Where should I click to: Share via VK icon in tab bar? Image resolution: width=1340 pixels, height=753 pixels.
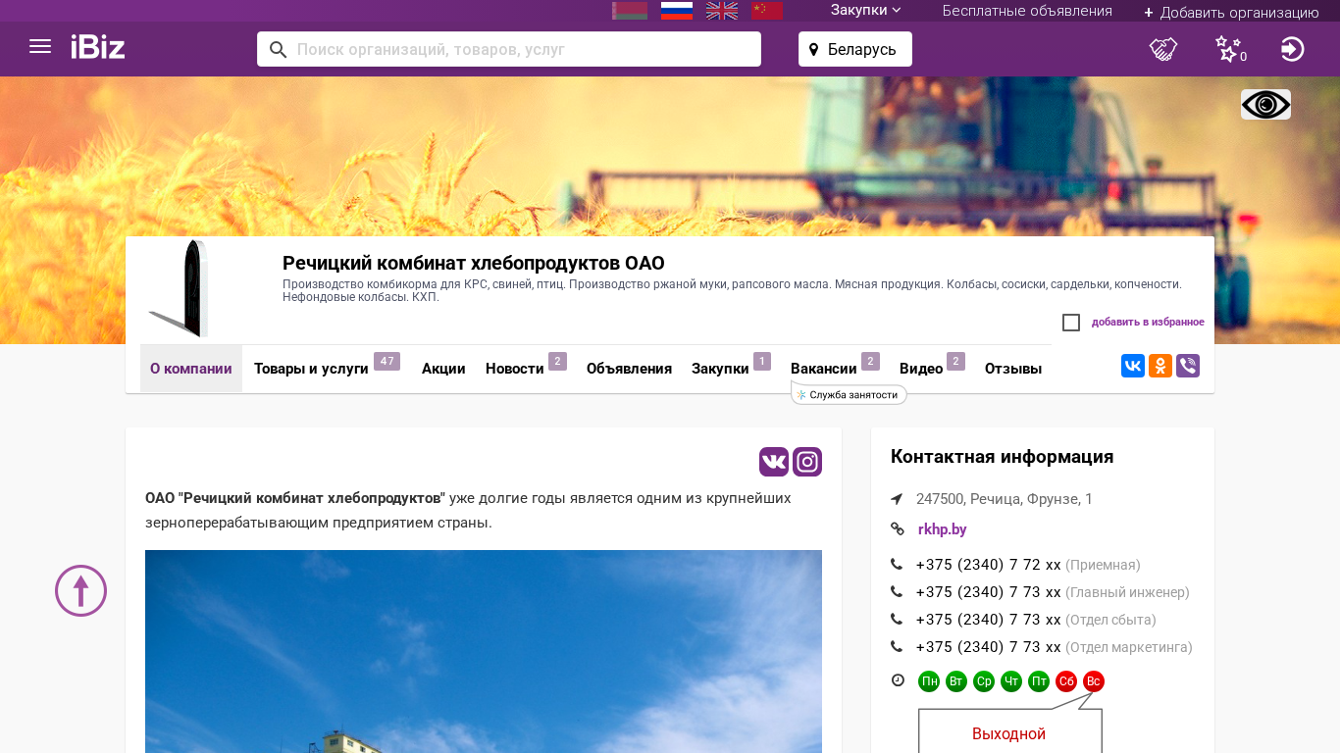(1133, 366)
